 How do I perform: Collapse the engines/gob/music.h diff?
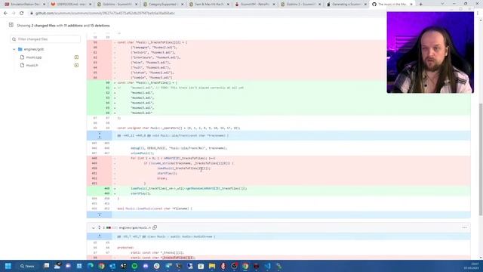[x=94, y=228]
